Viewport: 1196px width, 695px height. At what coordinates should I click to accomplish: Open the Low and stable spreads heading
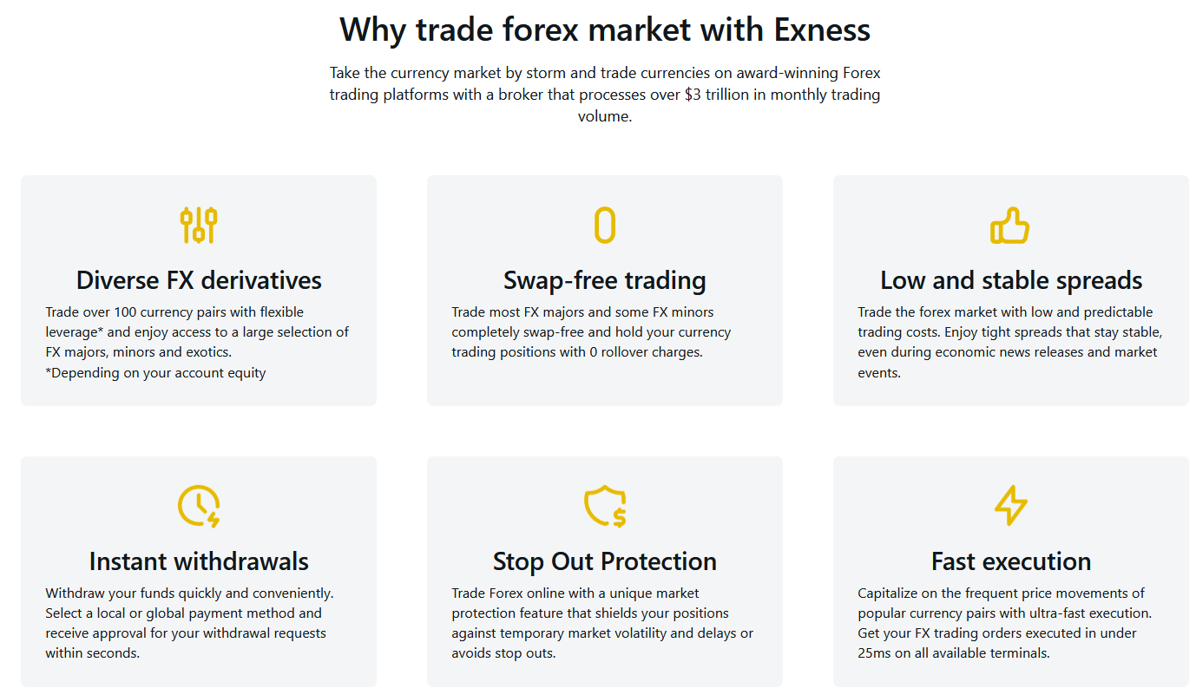1011,280
